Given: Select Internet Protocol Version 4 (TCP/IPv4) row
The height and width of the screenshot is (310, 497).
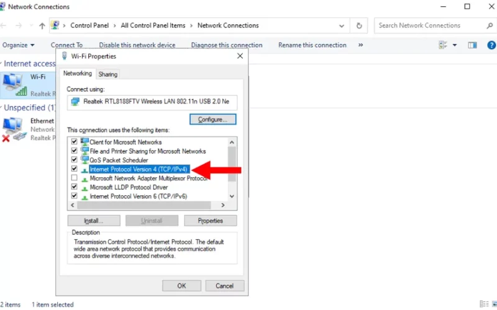Looking at the screenshot, I should point(139,169).
